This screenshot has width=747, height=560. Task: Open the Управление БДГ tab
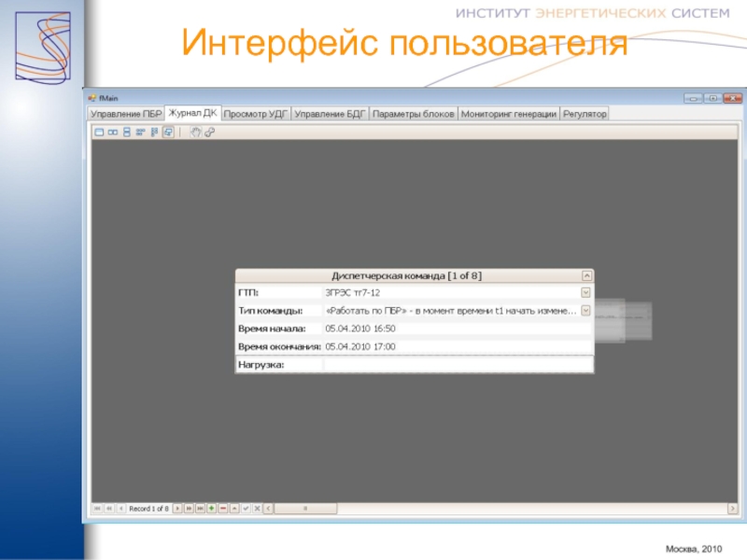330,114
